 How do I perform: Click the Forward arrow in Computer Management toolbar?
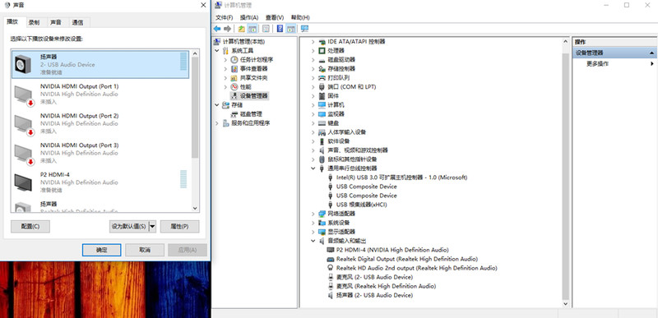pyautogui.click(x=228, y=29)
